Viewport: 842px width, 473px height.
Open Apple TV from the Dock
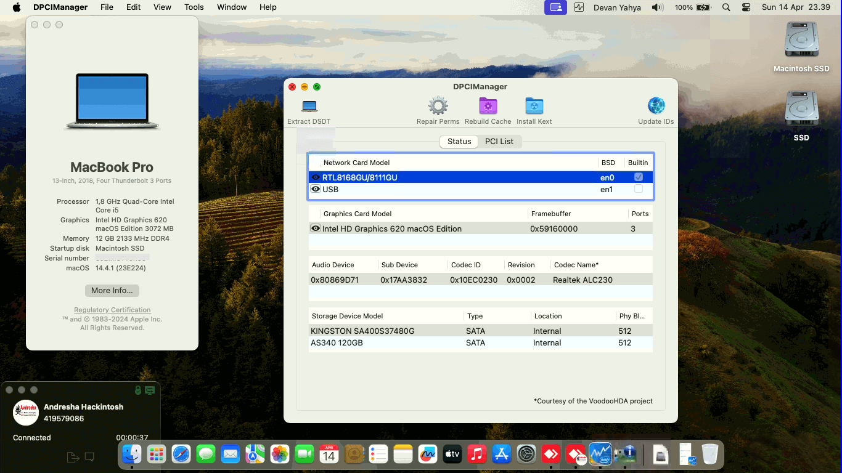pyautogui.click(x=452, y=455)
